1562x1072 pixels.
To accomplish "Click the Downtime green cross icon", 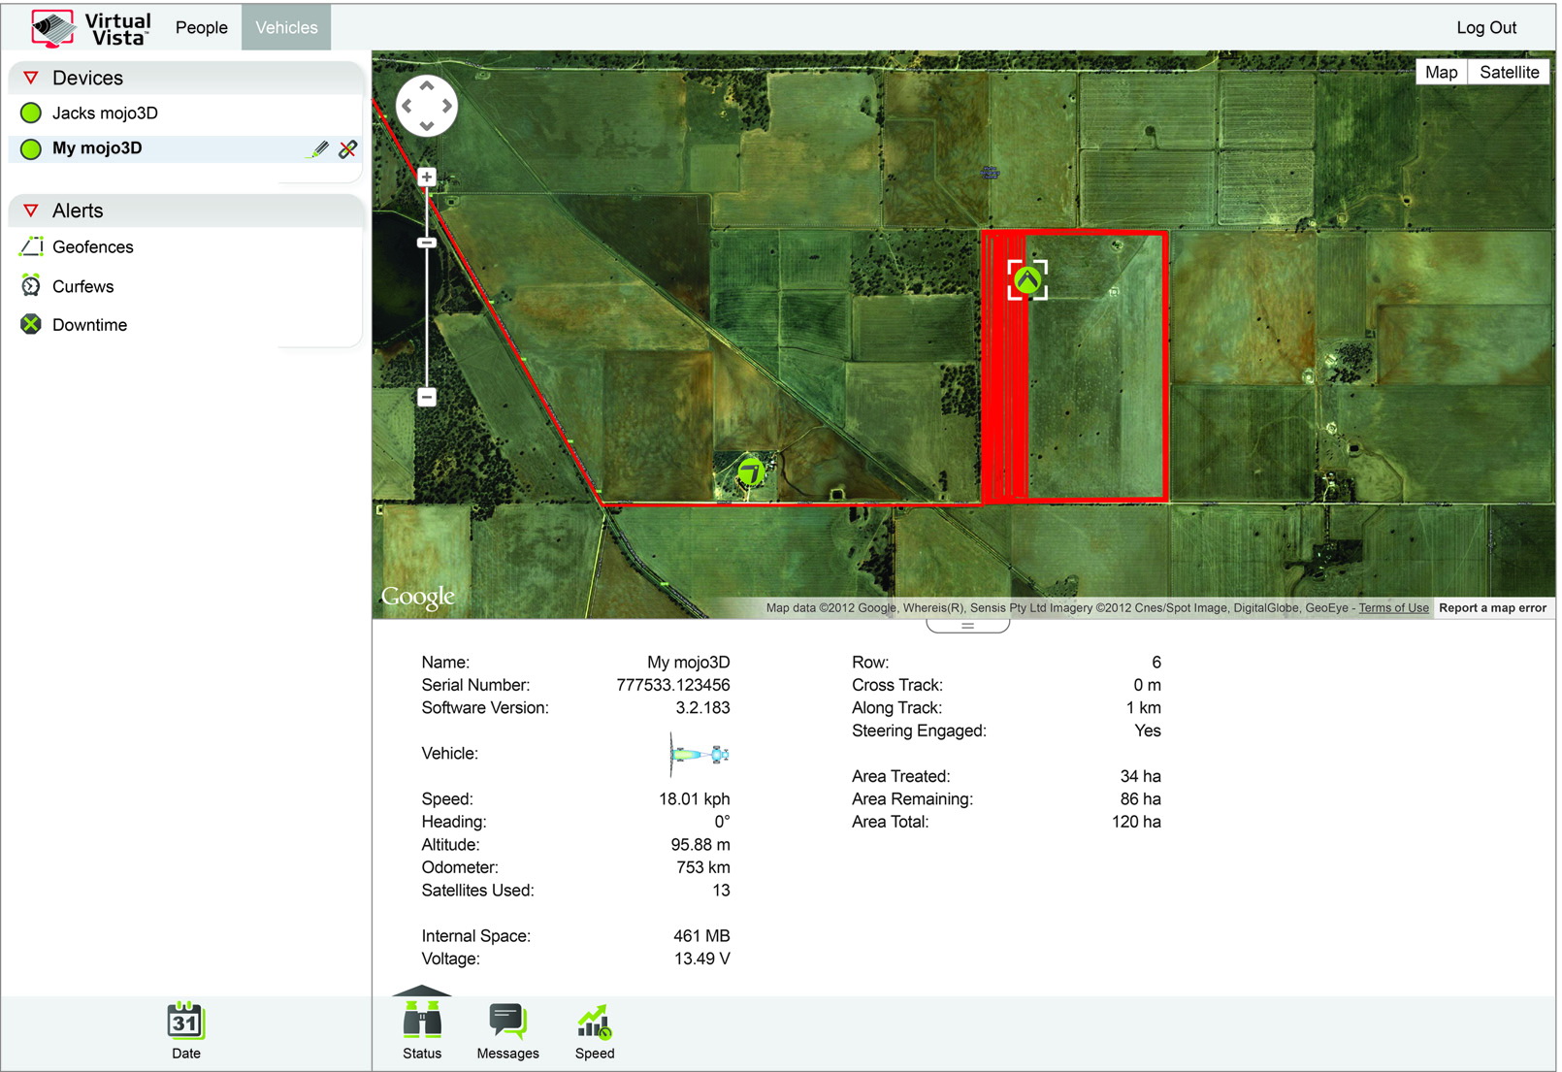I will (31, 324).
